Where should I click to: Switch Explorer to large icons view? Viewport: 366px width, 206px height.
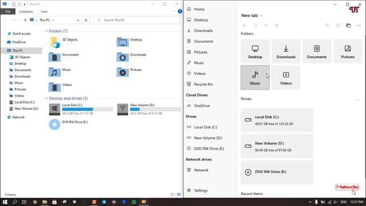click(179, 195)
